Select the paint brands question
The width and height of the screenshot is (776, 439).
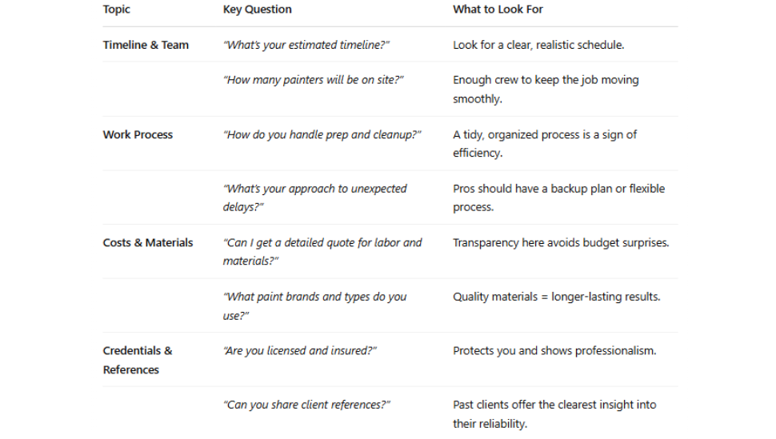[x=314, y=305]
